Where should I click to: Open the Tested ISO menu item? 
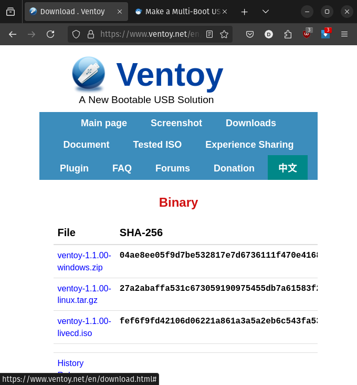point(157,145)
